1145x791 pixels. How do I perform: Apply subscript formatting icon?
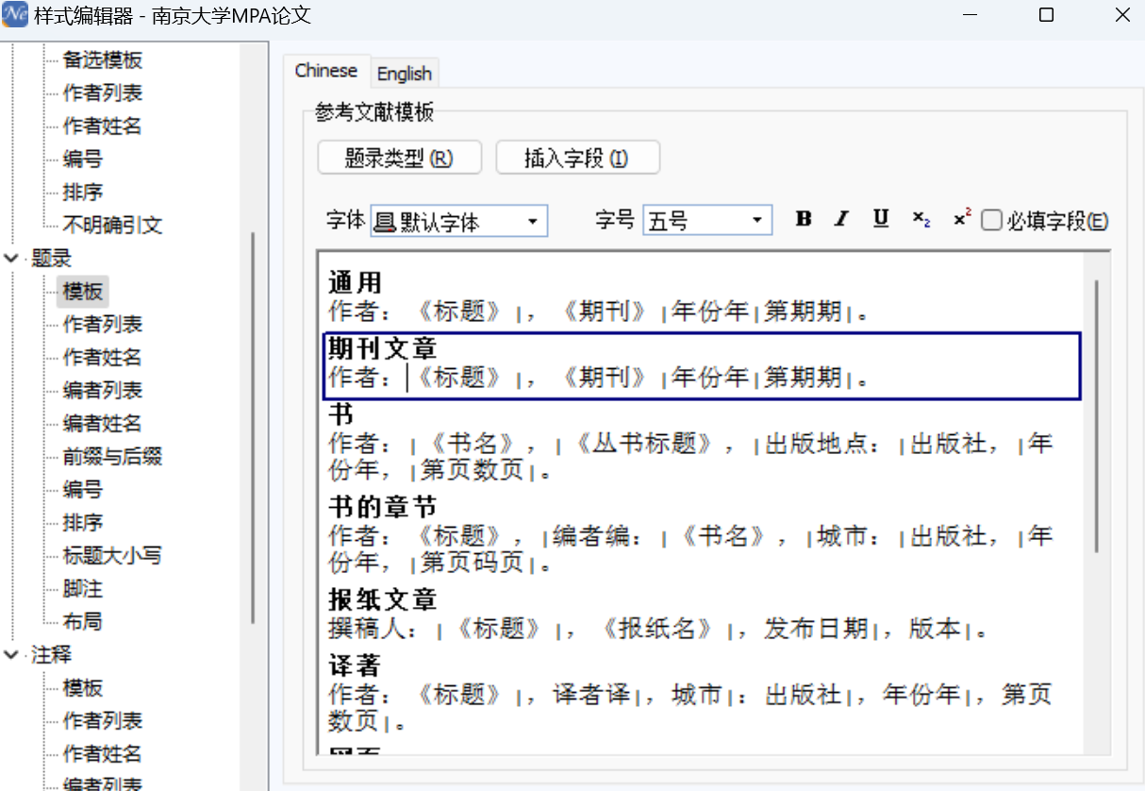pyautogui.click(x=921, y=219)
